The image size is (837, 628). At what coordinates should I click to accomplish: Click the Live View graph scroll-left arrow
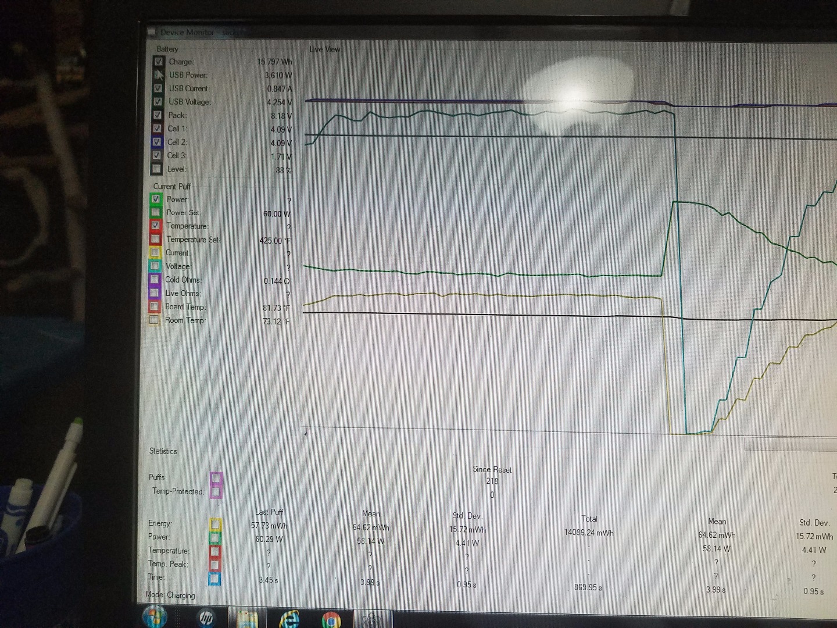tap(306, 433)
